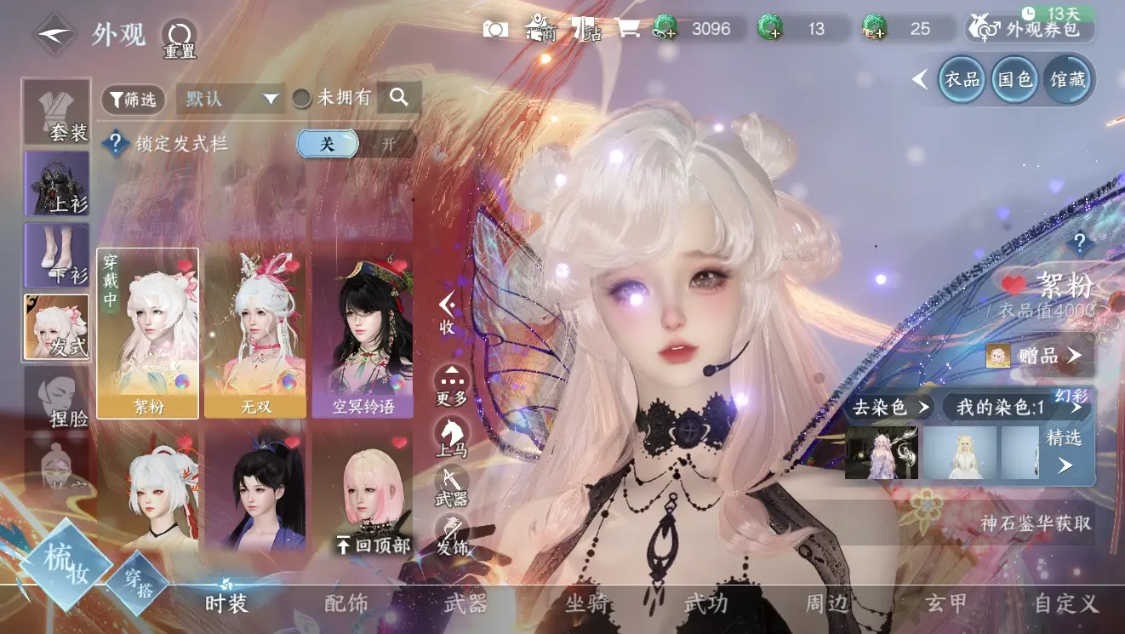1125x634 pixels.
Task: Add jade currency next to 25
Action: pyautogui.click(x=874, y=29)
